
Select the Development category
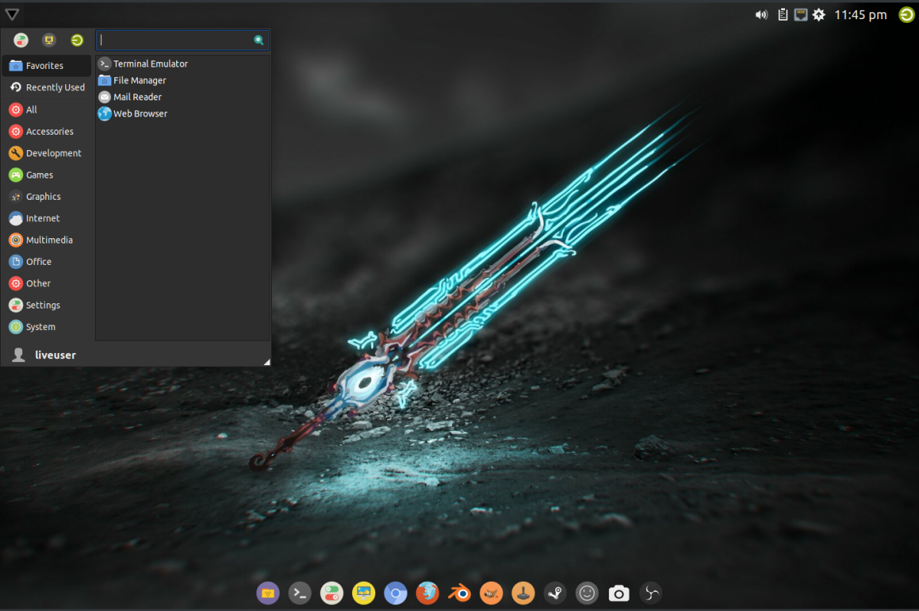tap(47, 153)
